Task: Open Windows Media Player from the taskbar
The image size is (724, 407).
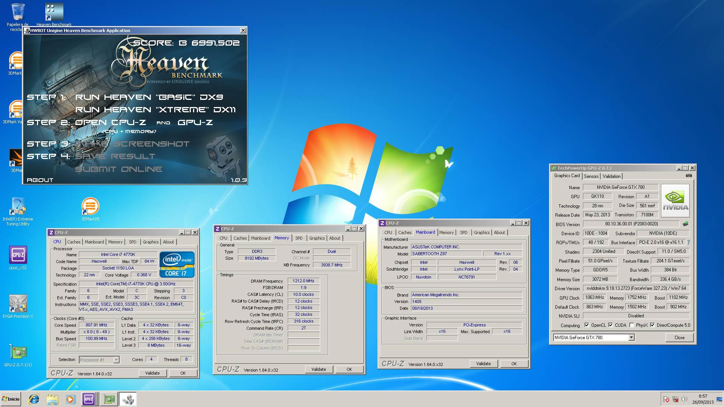Action: point(71,399)
